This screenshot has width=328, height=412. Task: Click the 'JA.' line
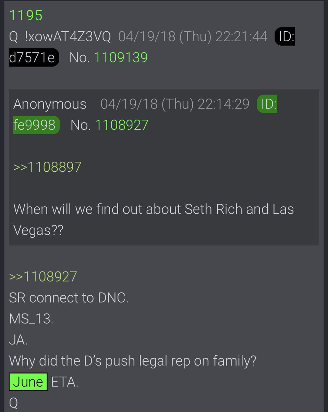tap(18, 340)
